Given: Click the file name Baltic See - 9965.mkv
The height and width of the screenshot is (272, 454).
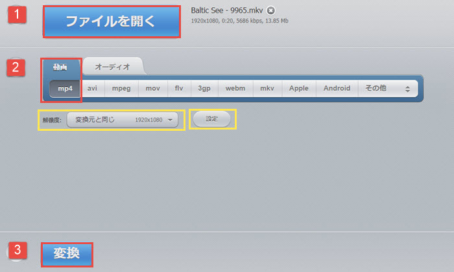Looking at the screenshot, I should point(227,11).
